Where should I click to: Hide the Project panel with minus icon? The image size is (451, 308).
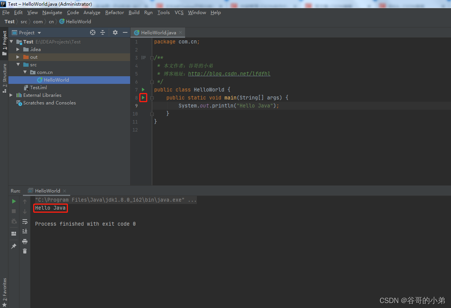pos(125,32)
